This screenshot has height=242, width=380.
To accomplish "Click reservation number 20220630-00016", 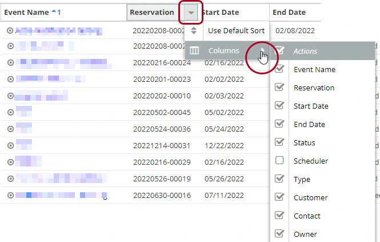I will point(162,196).
